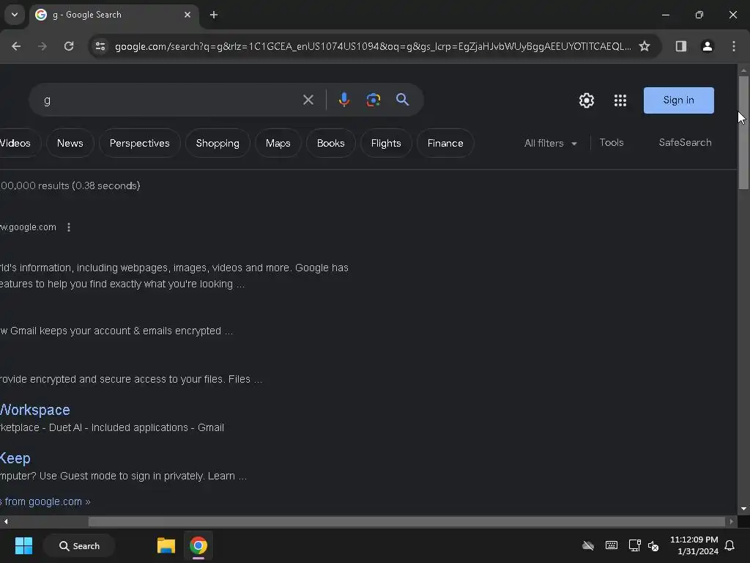Screen dimensions: 750x563
Task: View site information icon in address bar
Action: click(100, 46)
